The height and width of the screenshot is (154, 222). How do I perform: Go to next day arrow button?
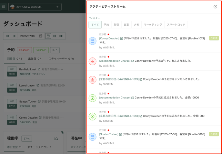tap(55, 36)
